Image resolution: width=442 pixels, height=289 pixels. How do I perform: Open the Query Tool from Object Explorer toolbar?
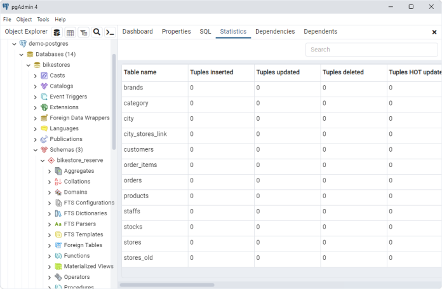pos(57,32)
